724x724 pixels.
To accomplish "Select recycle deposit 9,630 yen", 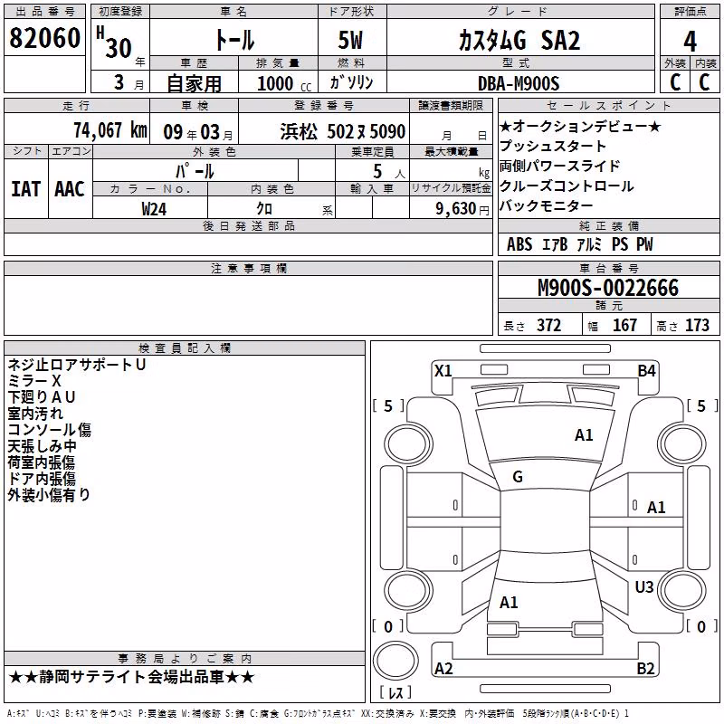I will tap(462, 209).
